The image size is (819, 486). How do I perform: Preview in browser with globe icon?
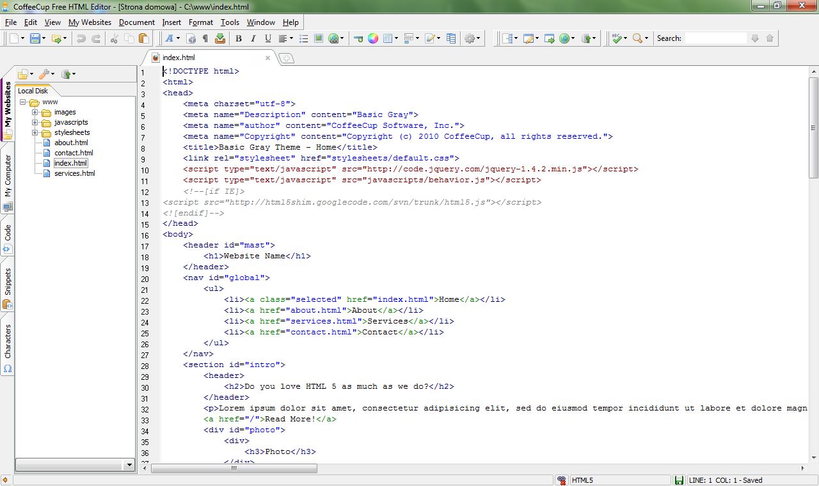564,38
